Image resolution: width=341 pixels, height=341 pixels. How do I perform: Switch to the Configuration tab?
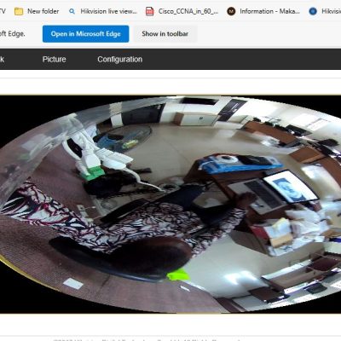pyautogui.click(x=120, y=59)
